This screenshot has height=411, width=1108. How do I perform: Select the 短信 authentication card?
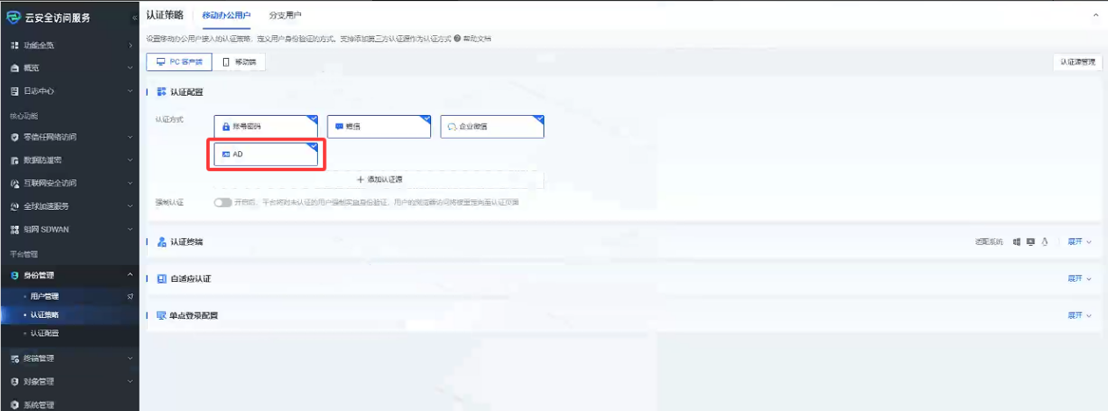click(379, 126)
